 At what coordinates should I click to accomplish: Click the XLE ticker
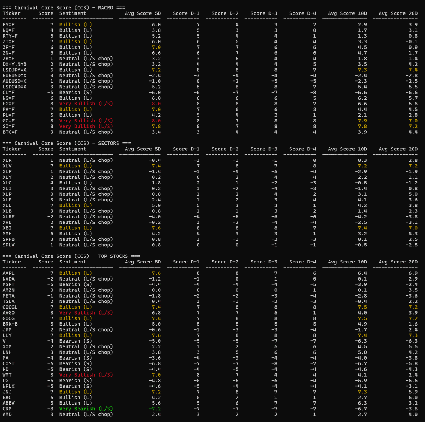tap(7, 200)
